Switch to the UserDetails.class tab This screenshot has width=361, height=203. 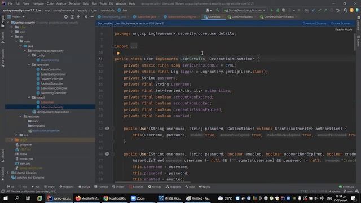242,17
